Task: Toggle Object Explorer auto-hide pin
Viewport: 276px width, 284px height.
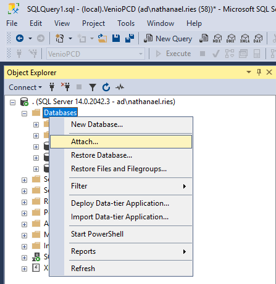Action: [x=259, y=72]
